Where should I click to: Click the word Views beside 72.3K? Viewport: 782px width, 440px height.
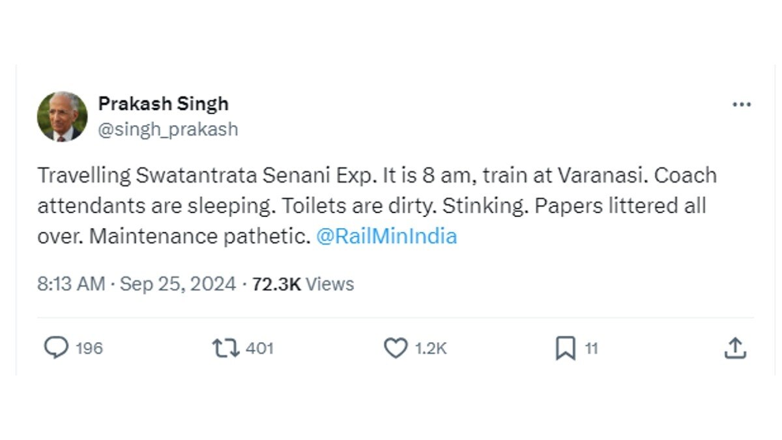point(330,284)
